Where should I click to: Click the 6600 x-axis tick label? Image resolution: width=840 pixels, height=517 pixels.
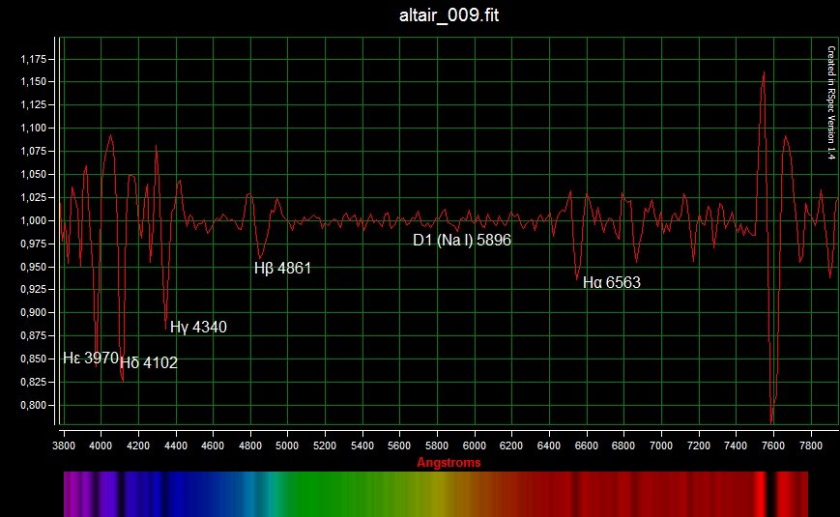586,445
